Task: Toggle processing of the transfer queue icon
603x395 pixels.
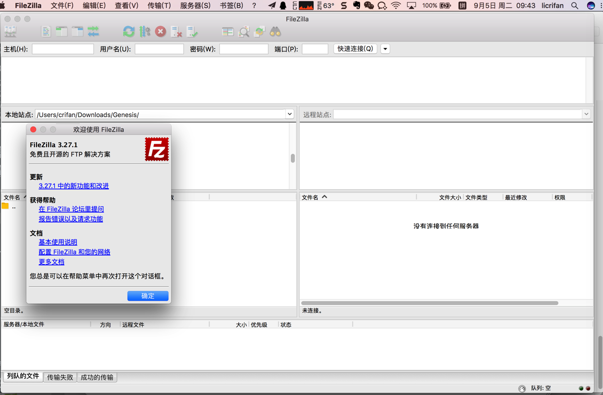Action: tap(144, 32)
